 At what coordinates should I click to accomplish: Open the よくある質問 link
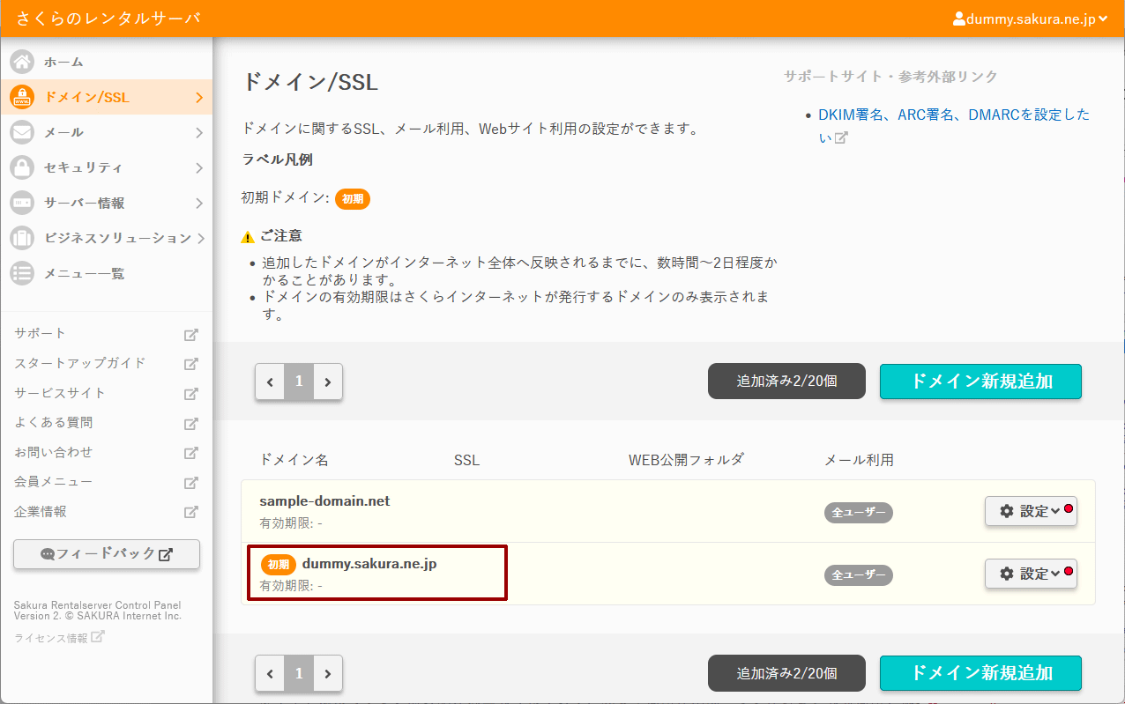tap(54, 423)
